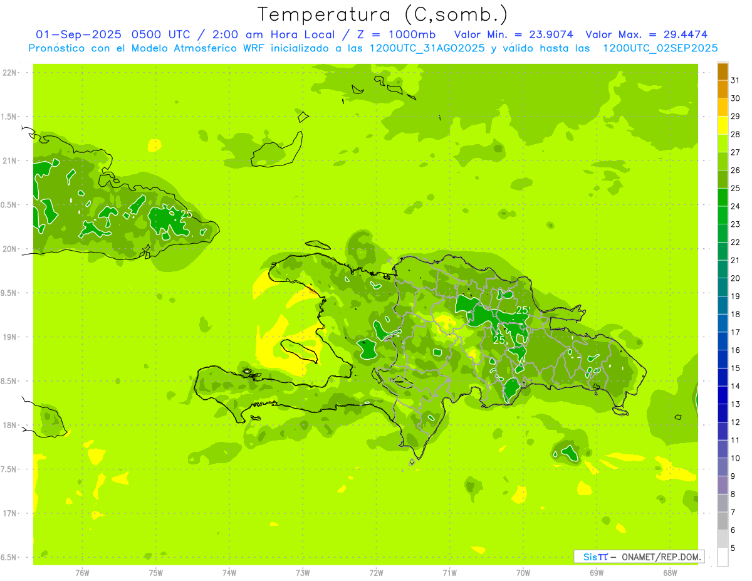Click the teal legend band between 19 and 20
Viewport: 752px width, 581px height.
723,287
